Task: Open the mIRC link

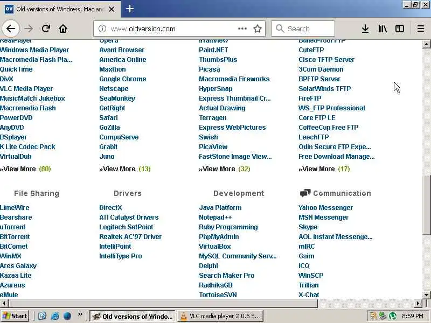Action: tap(307, 247)
